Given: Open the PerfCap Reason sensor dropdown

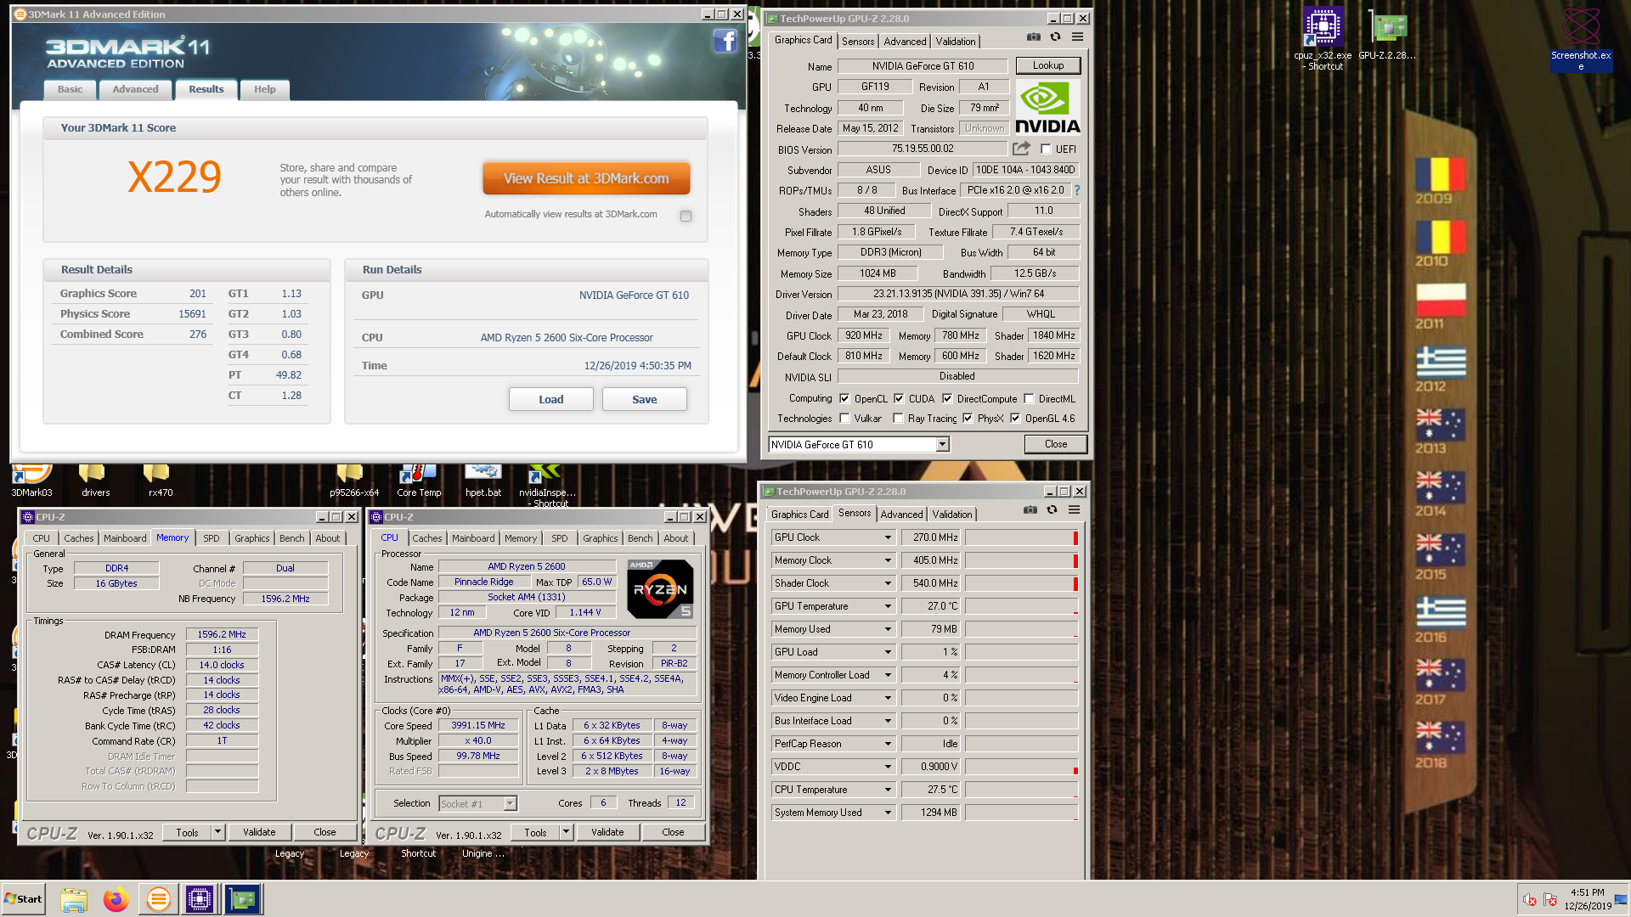Looking at the screenshot, I should tap(888, 744).
